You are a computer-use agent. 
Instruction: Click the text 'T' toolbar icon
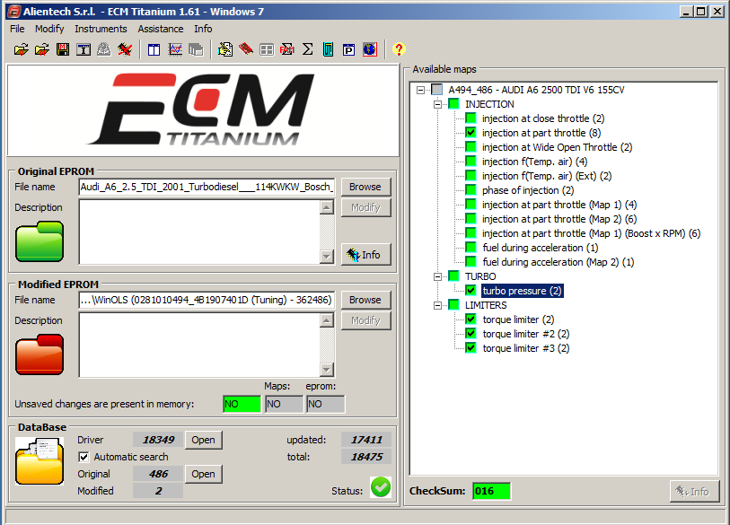pos(84,49)
